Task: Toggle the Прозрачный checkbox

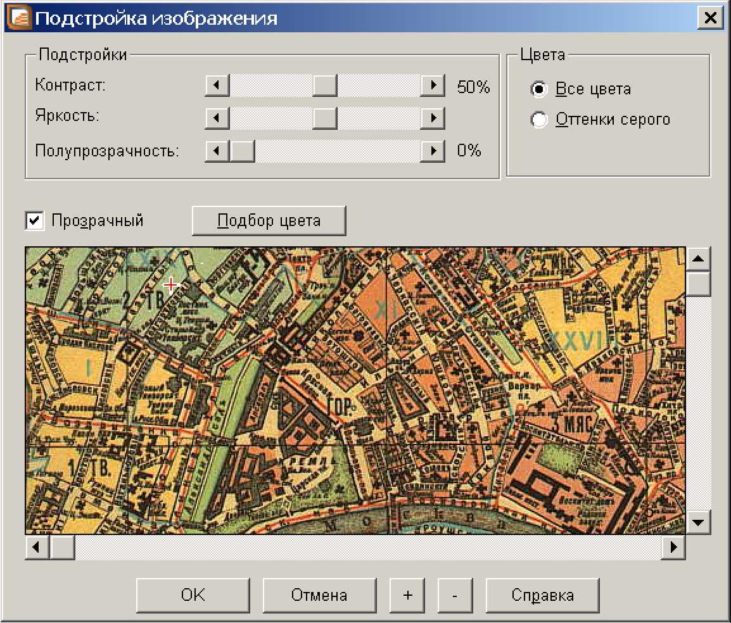Action: pos(34,221)
